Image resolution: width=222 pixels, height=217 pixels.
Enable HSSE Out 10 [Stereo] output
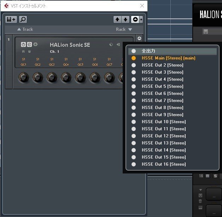pos(172,122)
